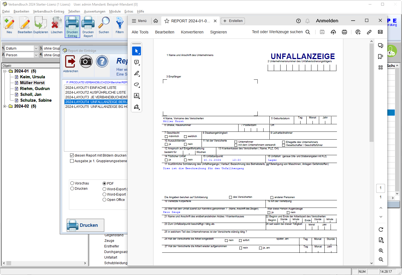Click the zoom out icon in Acrobat
Image resolution: width=402 pixels, height=275 pixels.
[381, 260]
